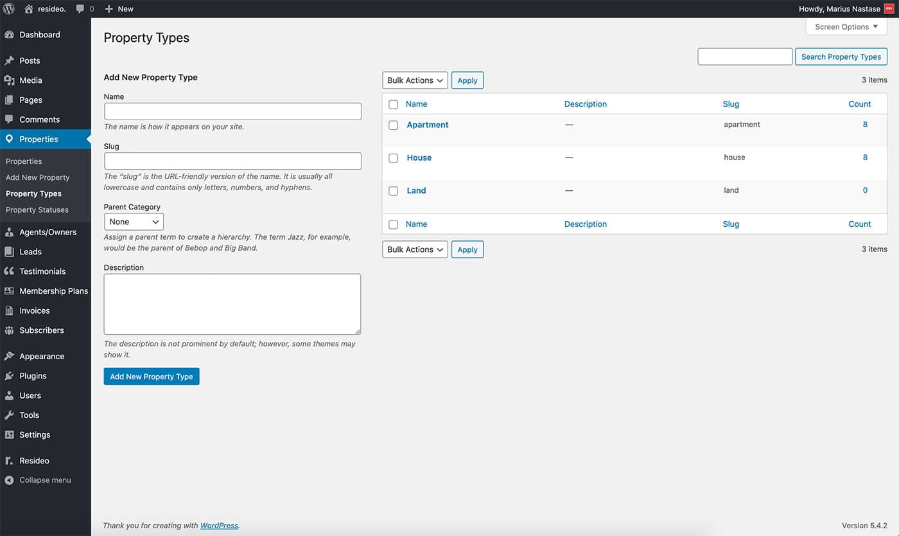The image size is (899, 536).
Task: Click the Posts pushpin icon
Action: pos(9,60)
